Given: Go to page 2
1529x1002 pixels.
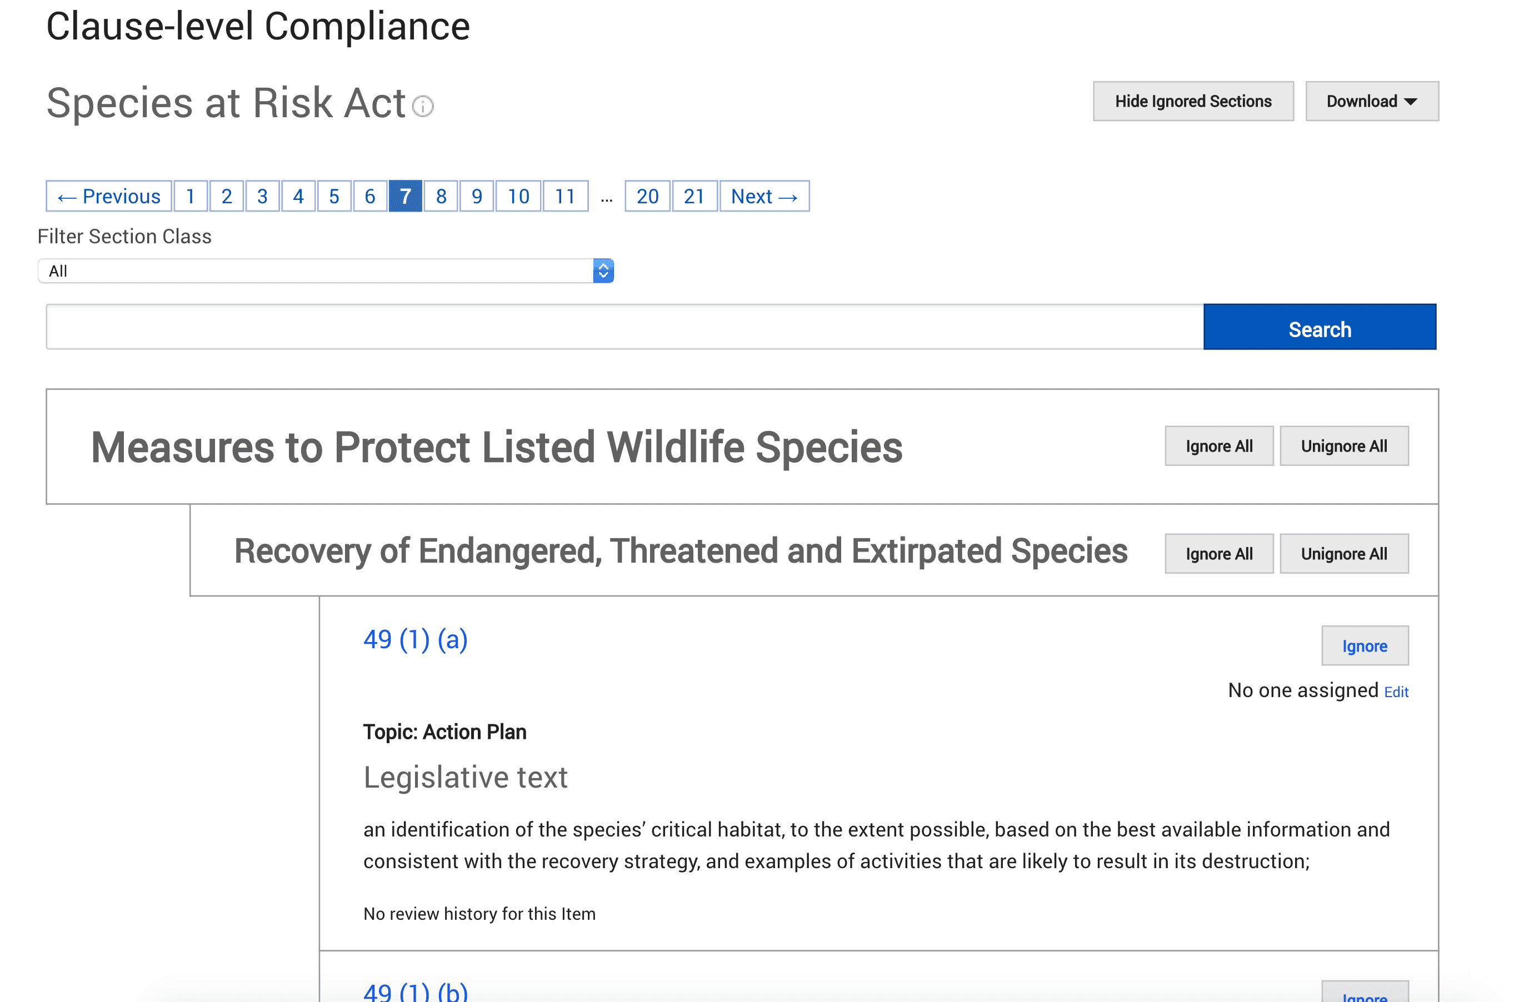Looking at the screenshot, I should pos(227,197).
